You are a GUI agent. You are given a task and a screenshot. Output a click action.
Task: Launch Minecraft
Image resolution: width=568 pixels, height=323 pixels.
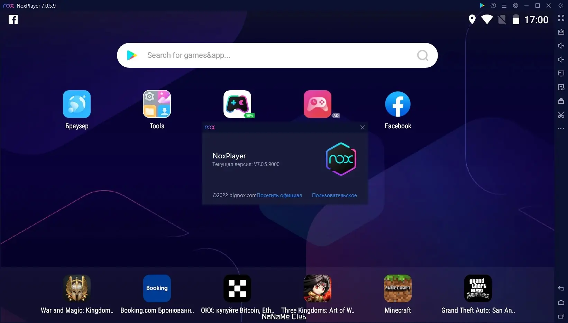click(398, 288)
